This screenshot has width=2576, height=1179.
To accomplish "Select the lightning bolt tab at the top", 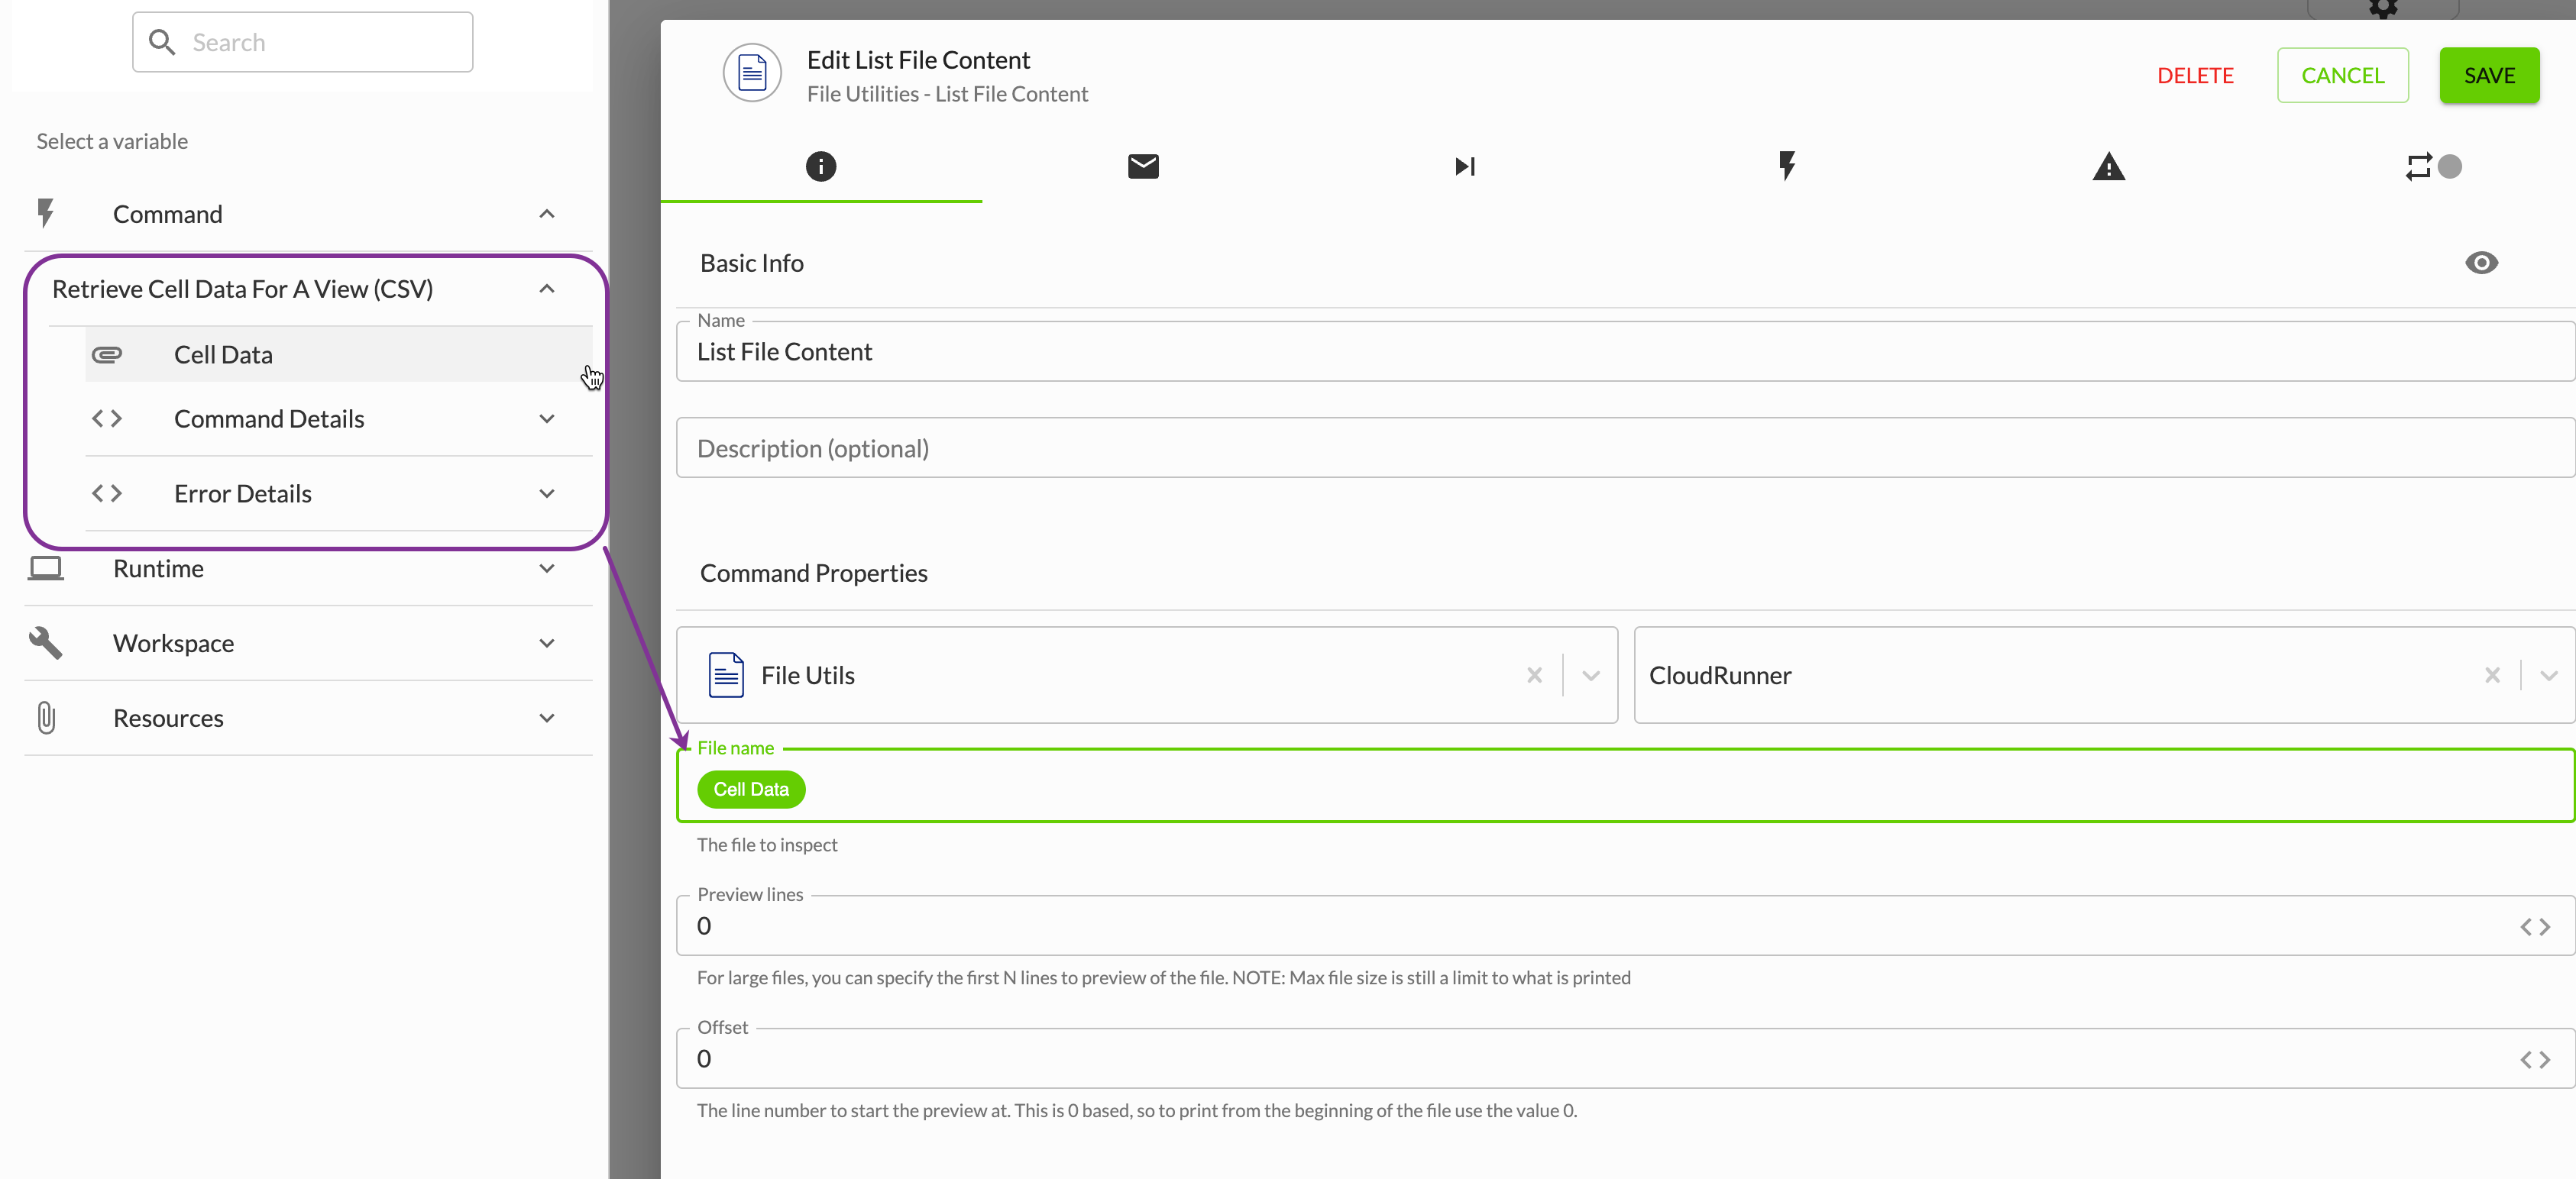I will click(1788, 166).
